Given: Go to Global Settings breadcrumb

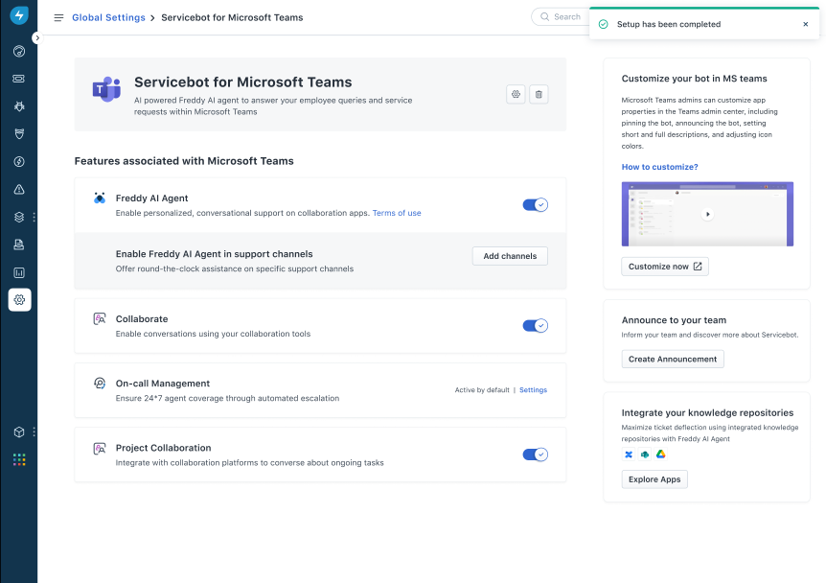Looking at the screenshot, I should 108,17.
